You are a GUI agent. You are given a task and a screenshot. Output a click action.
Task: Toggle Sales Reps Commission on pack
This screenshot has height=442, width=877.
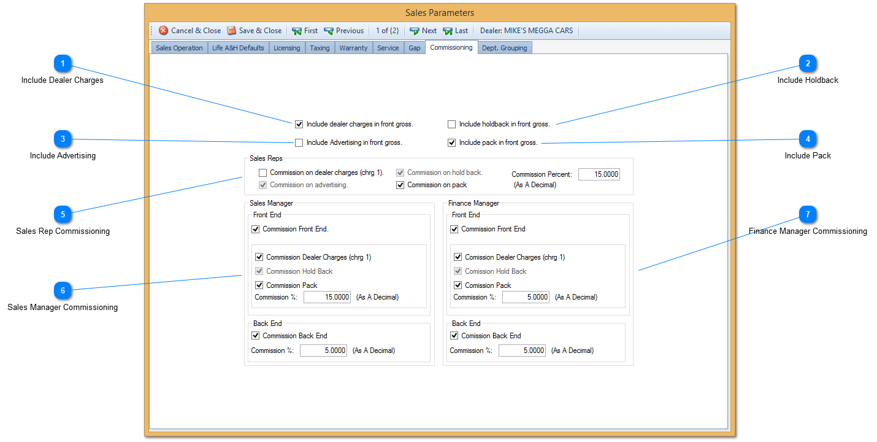(x=400, y=185)
